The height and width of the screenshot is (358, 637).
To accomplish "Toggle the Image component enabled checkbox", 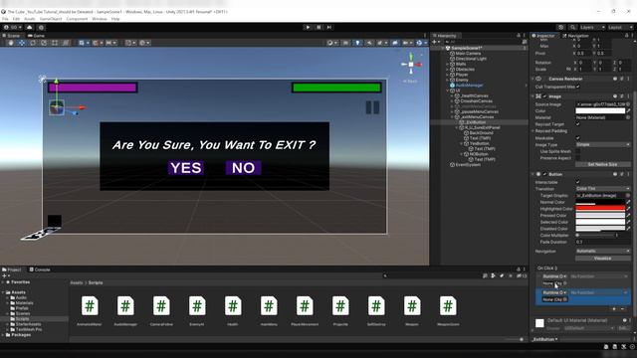I will 544,96.
